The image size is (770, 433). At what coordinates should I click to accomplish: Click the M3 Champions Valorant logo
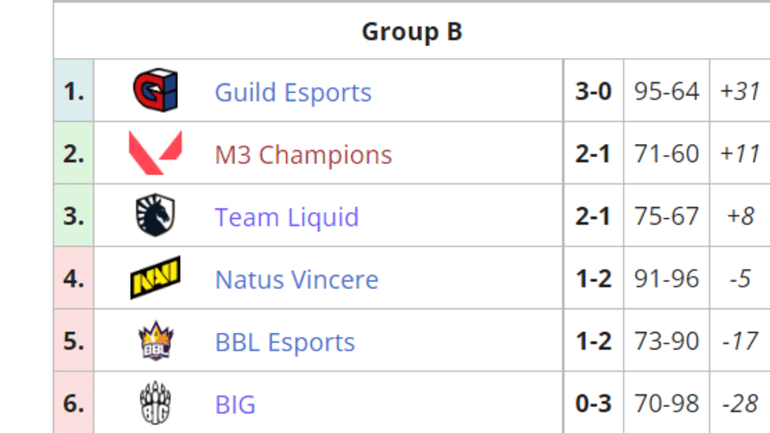[x=156, y=153]
